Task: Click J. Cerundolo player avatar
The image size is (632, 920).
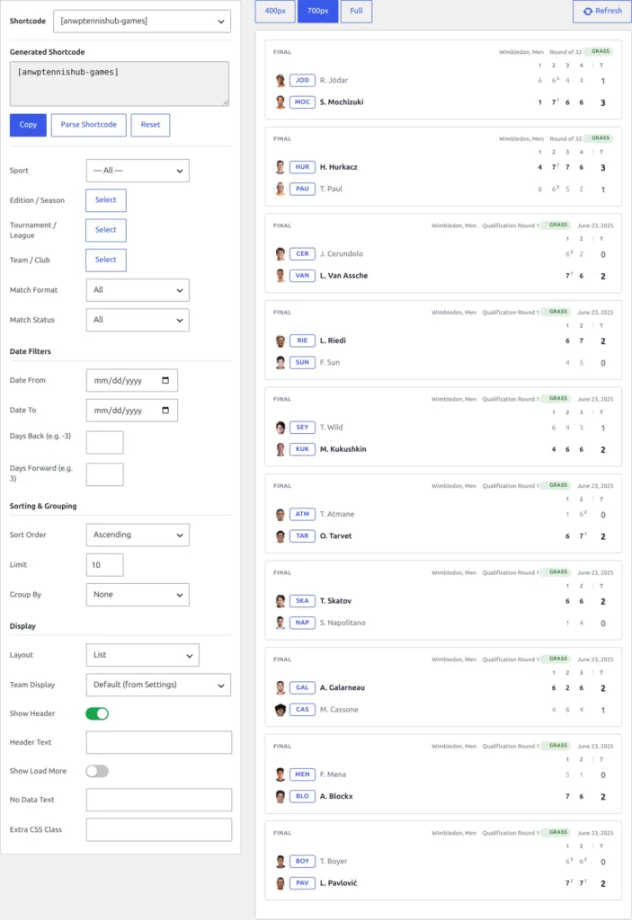Action: point(280,254)
